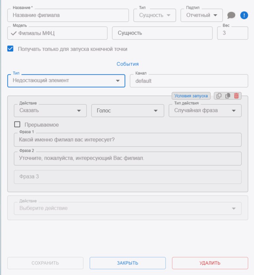Open the События section heading
The image size is (254, 275).
pyautogui.click(x=127, y=64)
